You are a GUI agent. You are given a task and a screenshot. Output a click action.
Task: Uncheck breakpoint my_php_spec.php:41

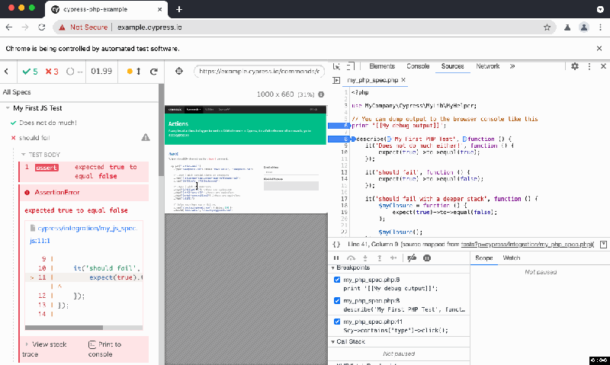(x=337, y=322)
